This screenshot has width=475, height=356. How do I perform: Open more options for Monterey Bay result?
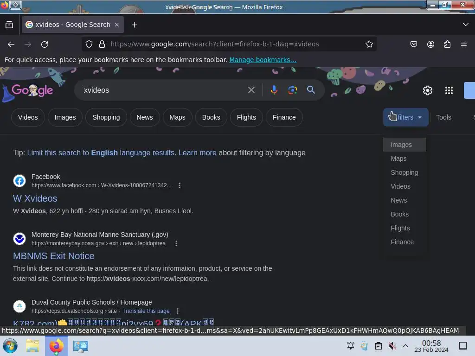pos(176,243)
